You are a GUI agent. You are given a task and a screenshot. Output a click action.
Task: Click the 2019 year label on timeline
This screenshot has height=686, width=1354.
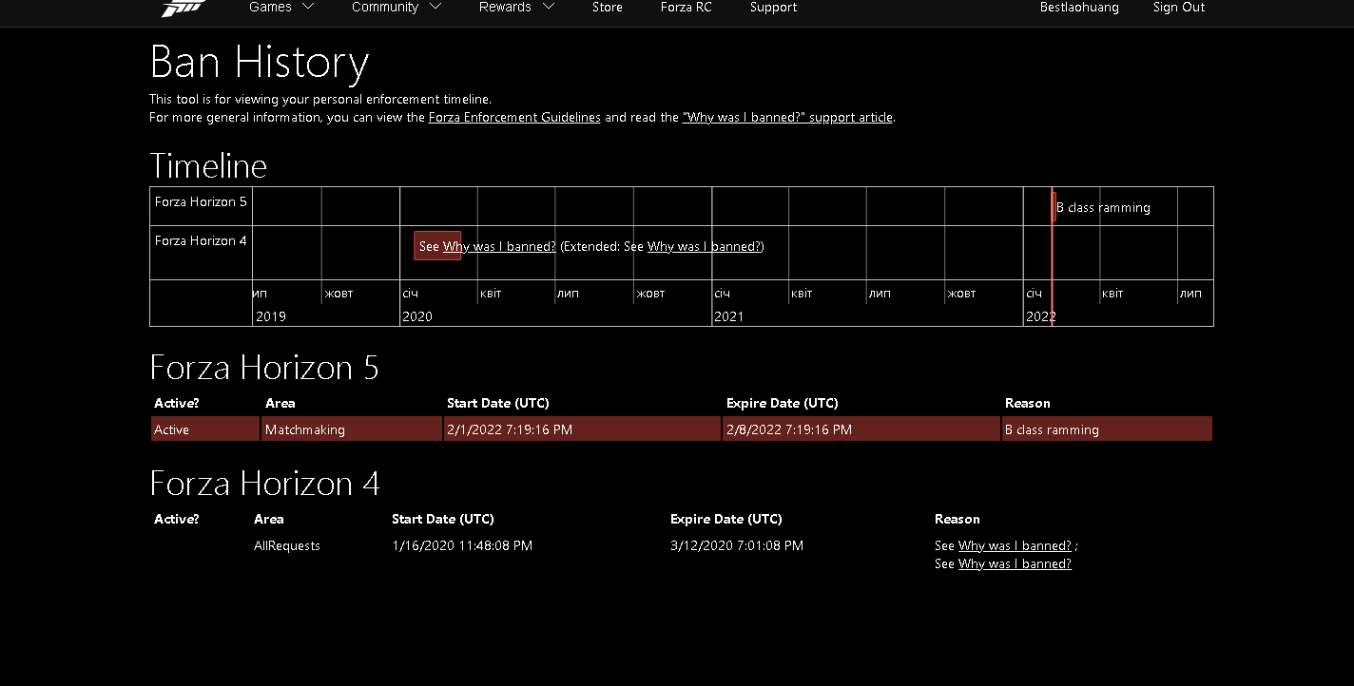tap(271, 316)
